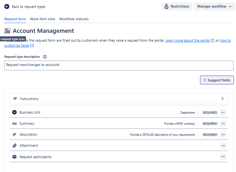The width and height of the screenshot is (236, 172).
Task: Click the back arrow icon
Action: click(7, 7)
